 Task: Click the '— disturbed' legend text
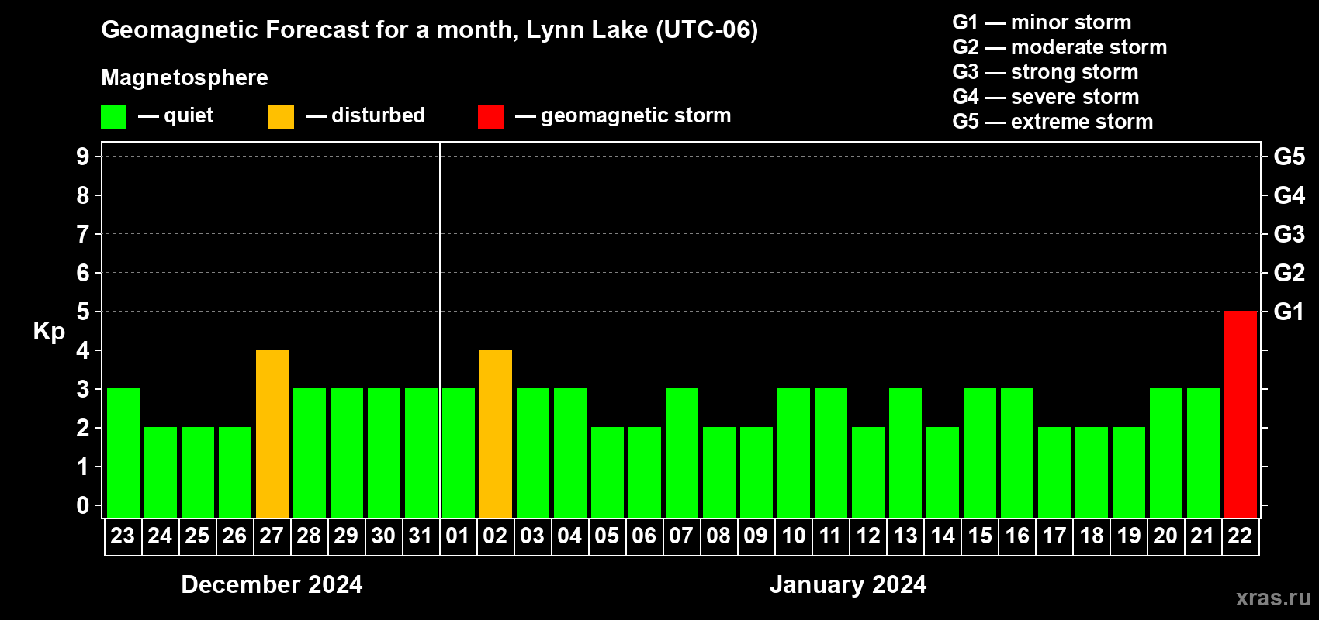[365, 115]
